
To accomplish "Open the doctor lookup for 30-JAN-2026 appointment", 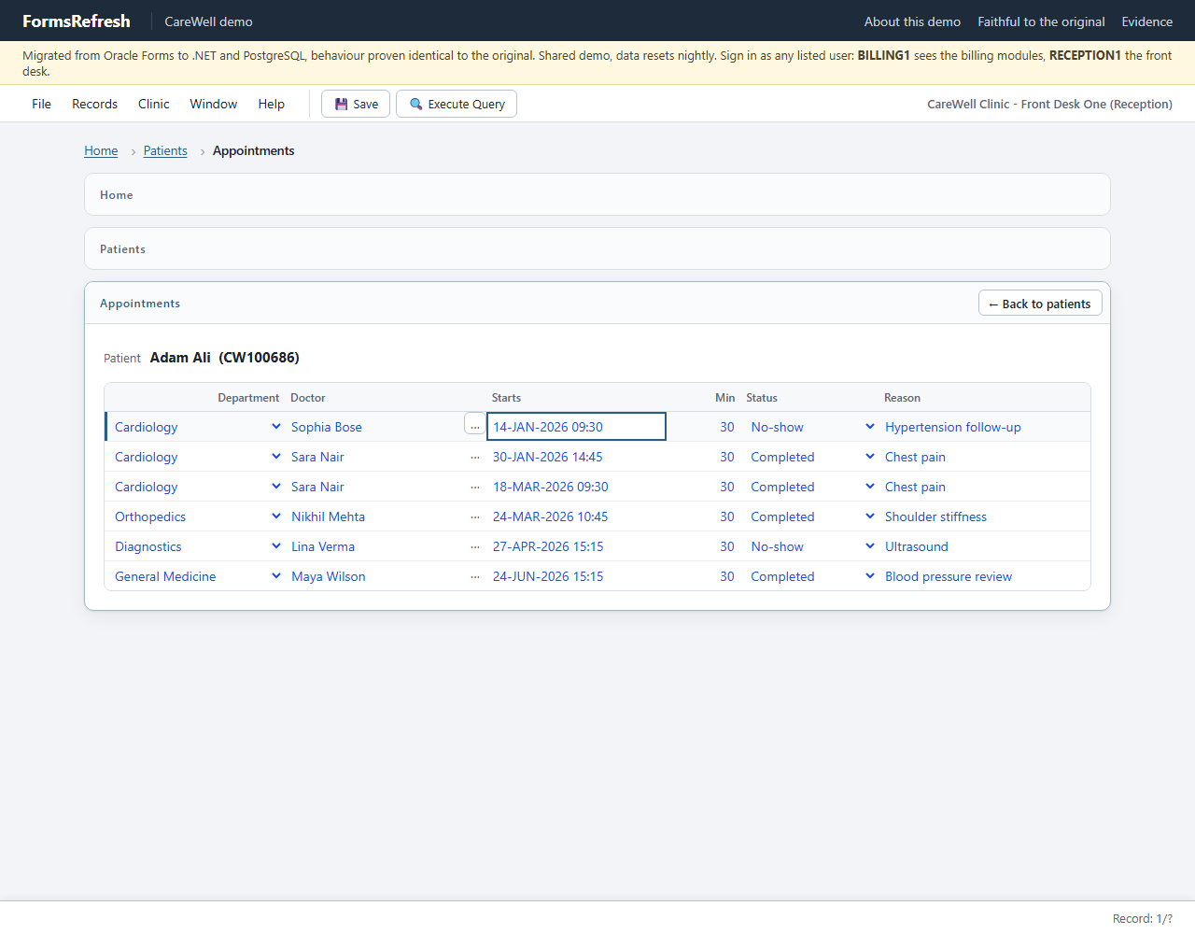I will point(475,457).
